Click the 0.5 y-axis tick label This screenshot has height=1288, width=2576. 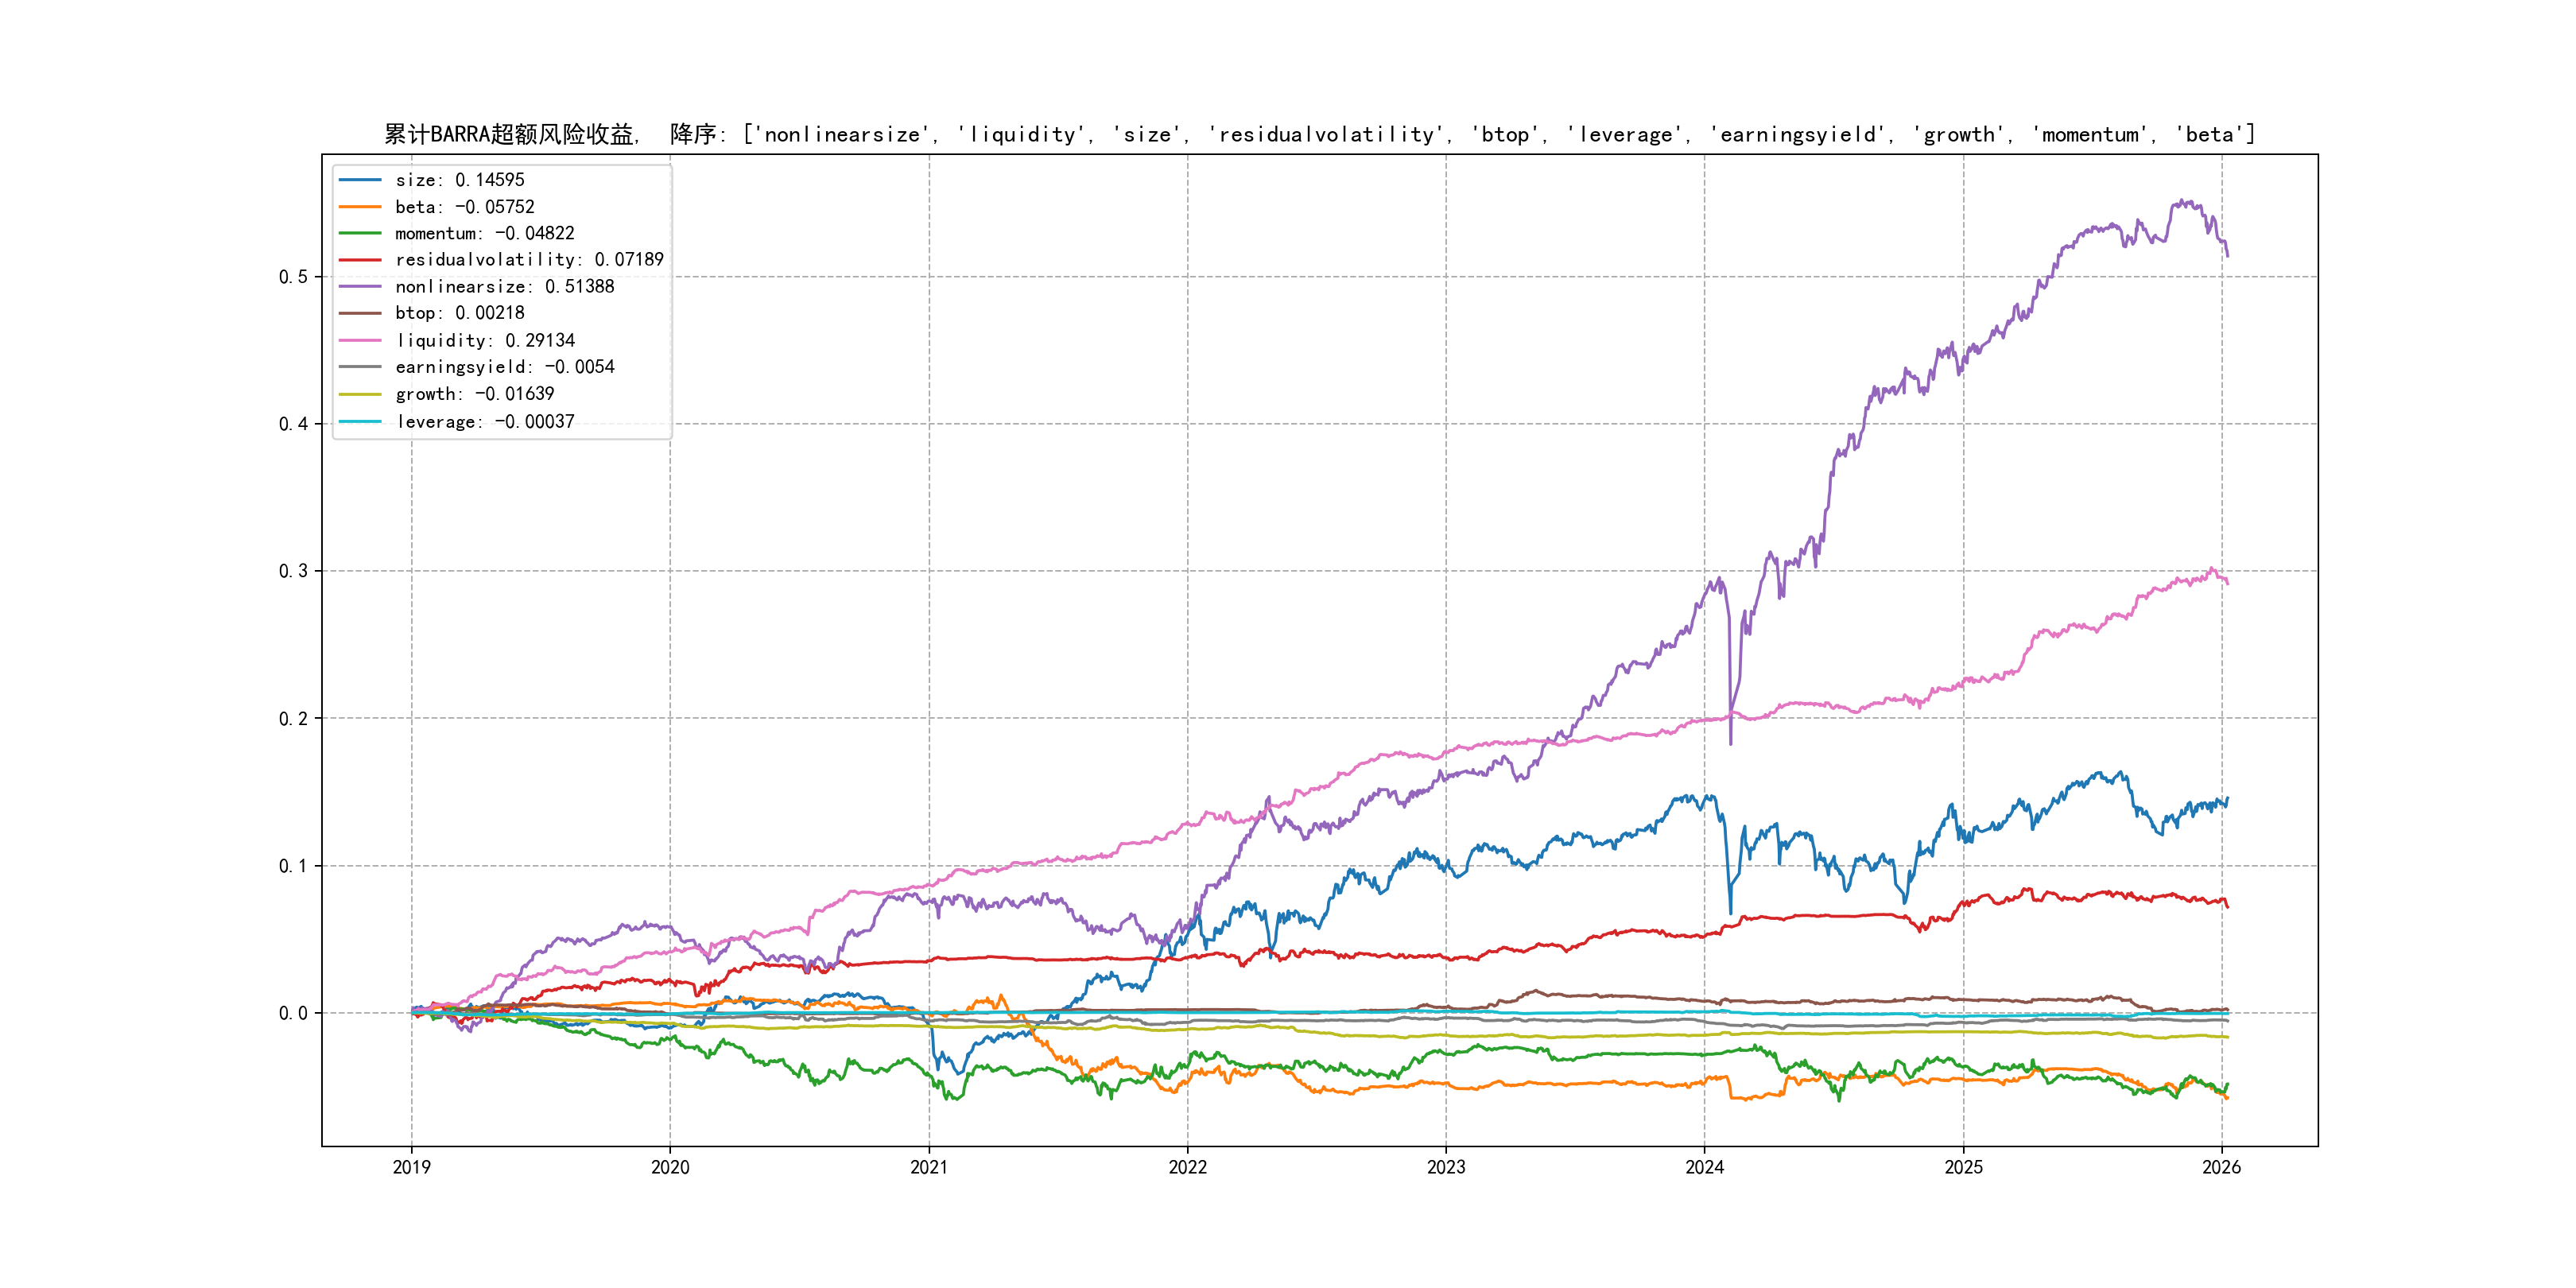click(293, 277)
